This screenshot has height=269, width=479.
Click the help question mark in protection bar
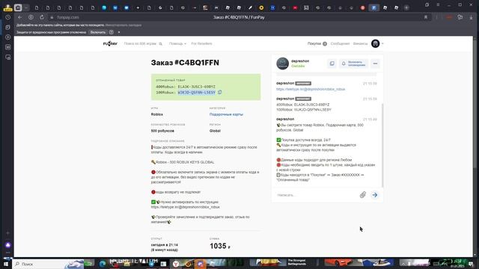[112, 32]
